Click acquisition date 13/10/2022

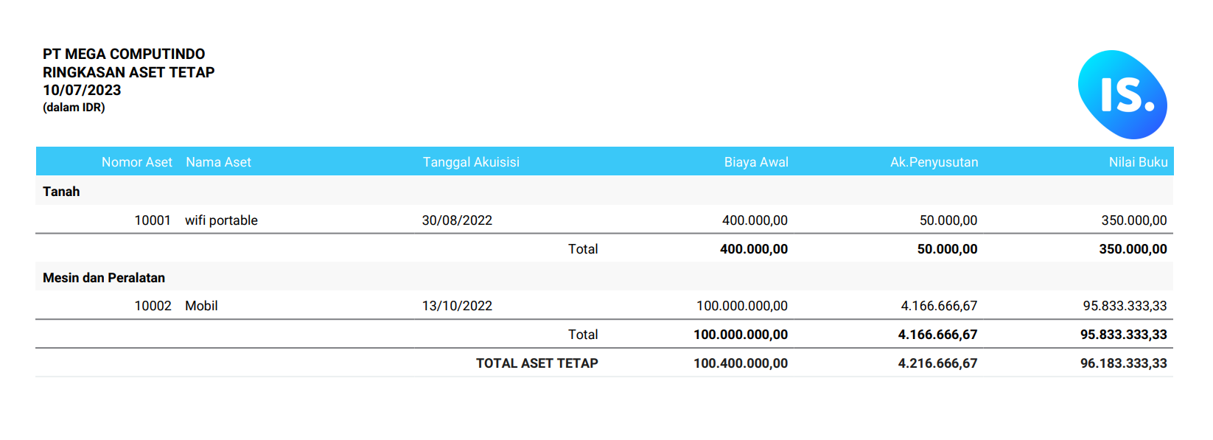[457, 306]
